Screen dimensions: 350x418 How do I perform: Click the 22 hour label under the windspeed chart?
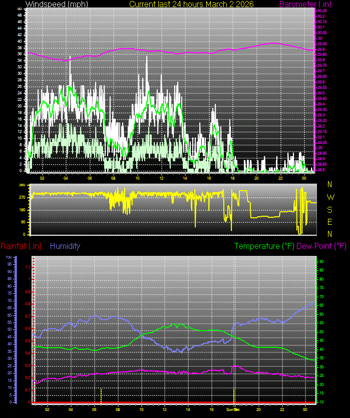pos(280,178)
